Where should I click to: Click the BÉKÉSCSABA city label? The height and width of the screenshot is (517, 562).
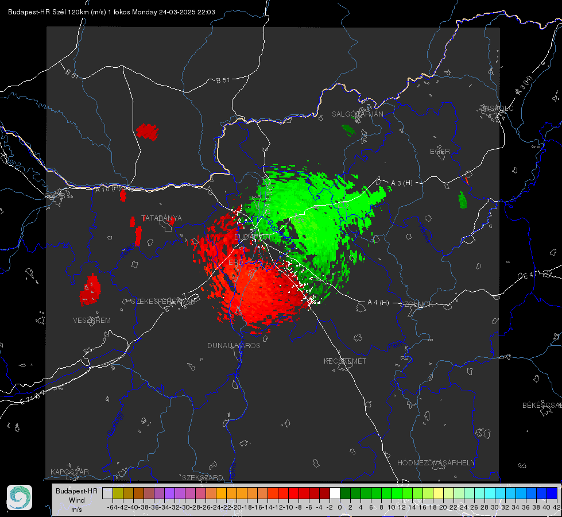point(542,406)
